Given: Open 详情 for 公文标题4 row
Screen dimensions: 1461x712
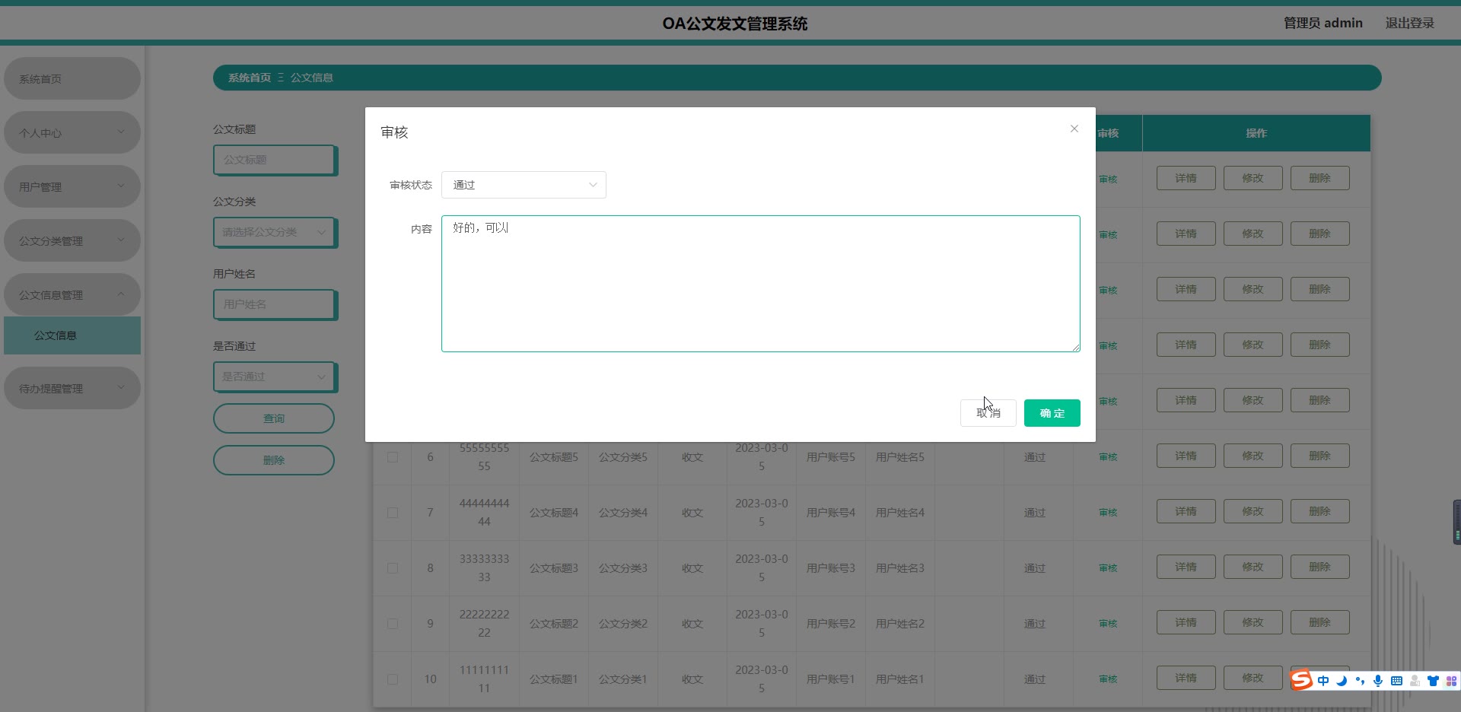Looking at the screenshot, I should (x=1186, y=511).
